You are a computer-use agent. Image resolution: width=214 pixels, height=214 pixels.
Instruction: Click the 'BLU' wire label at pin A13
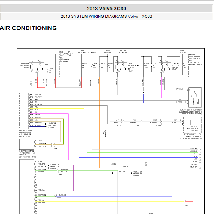[x=36, y=110]
